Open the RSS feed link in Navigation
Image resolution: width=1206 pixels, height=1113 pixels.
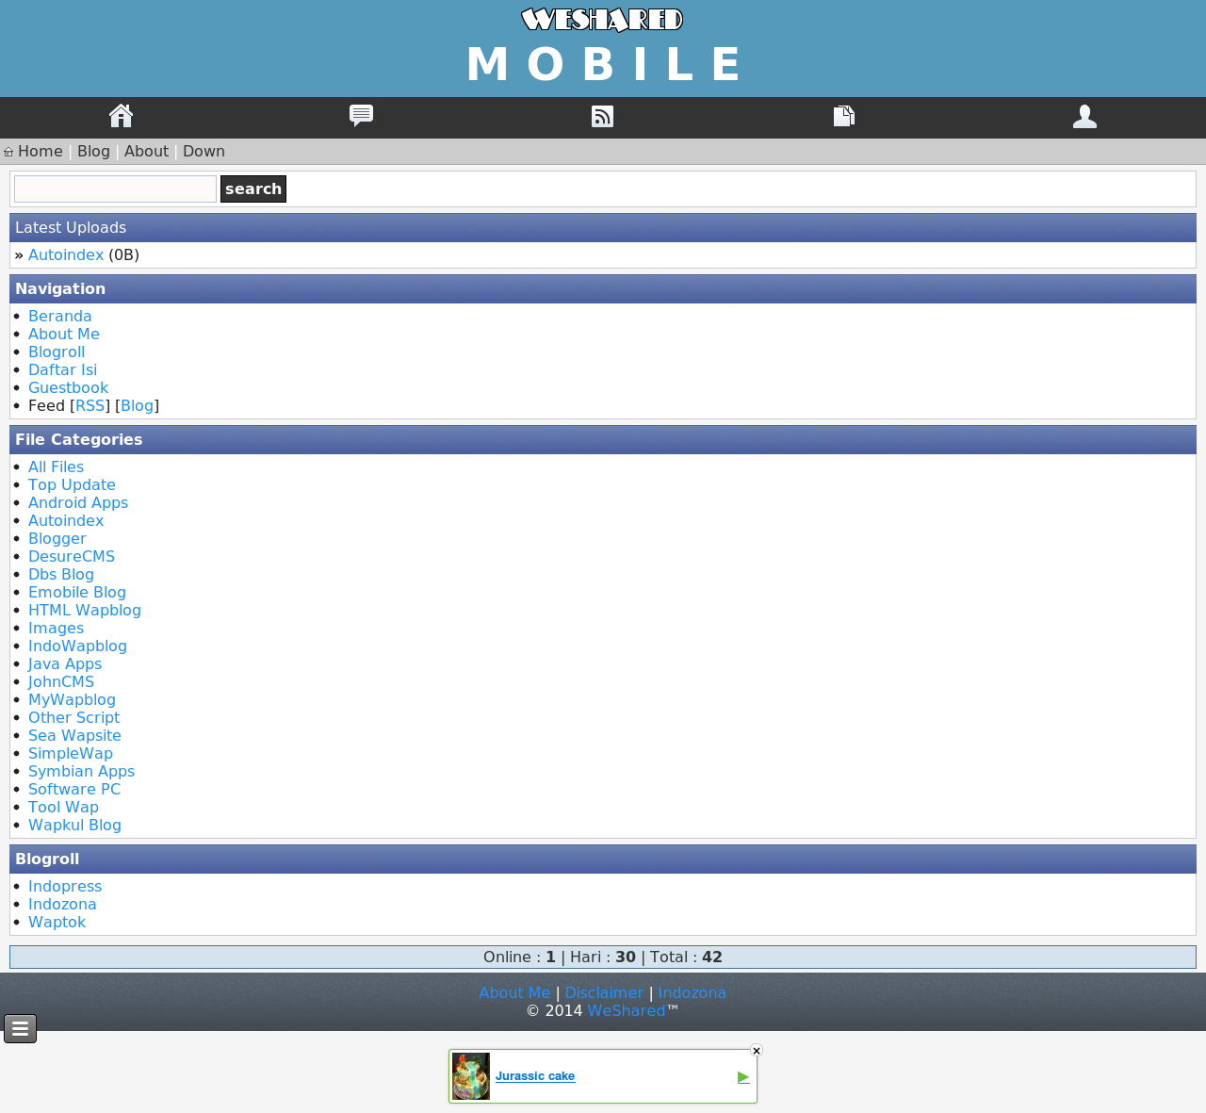tap(90, 406)
